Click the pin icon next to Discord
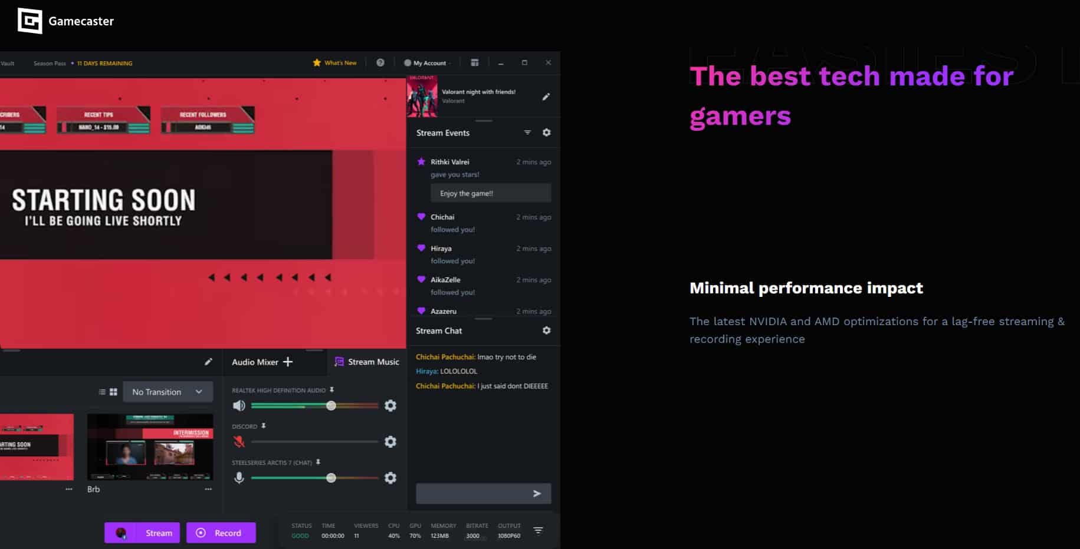 click(264, 426)
